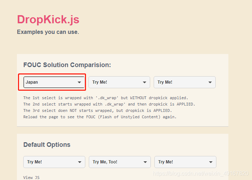This screenshot has width=252, height=180.
Task: Open last Try Me! dropdown under Default Options
Action: pyautogui.click(x=185, y=162)
